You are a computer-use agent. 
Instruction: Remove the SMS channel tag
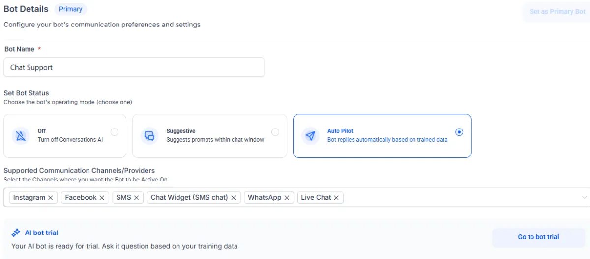(x=136, y=198)
